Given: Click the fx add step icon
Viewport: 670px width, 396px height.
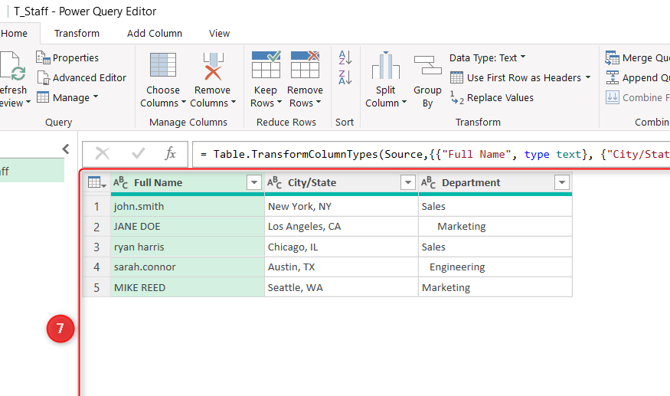Looking at the screenshot, I should coord(171,153).
